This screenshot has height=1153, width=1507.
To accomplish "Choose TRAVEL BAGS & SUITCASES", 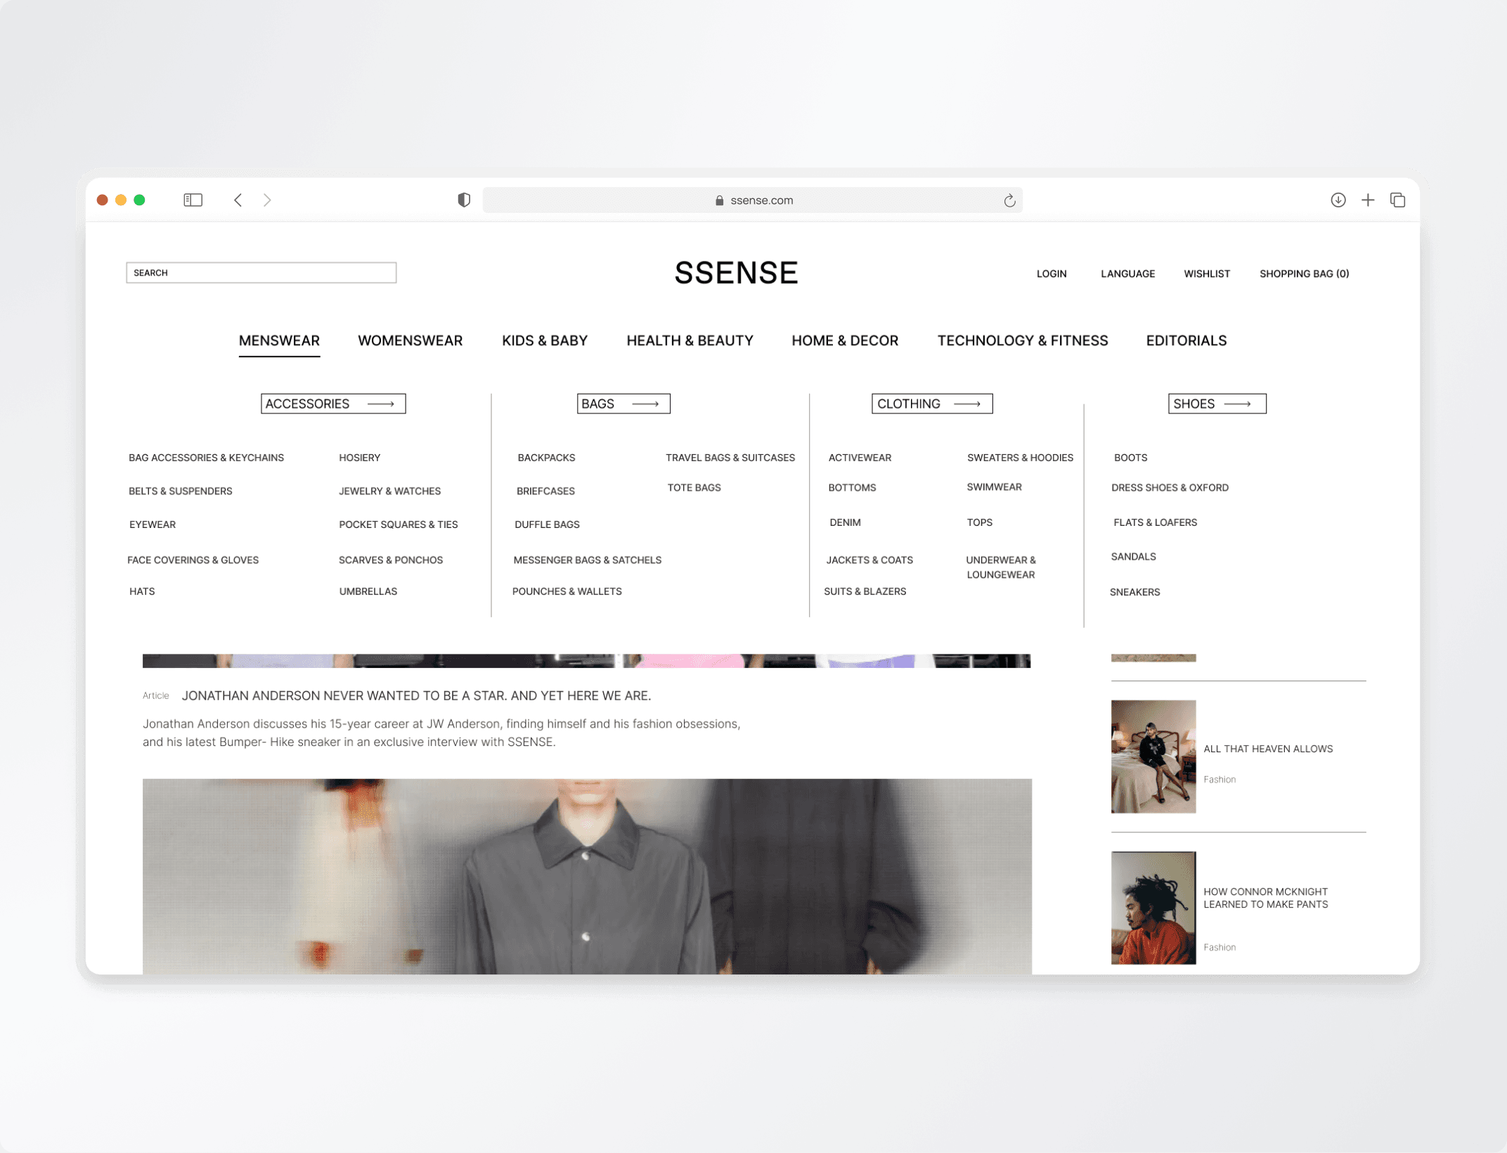I will (730, 458).
